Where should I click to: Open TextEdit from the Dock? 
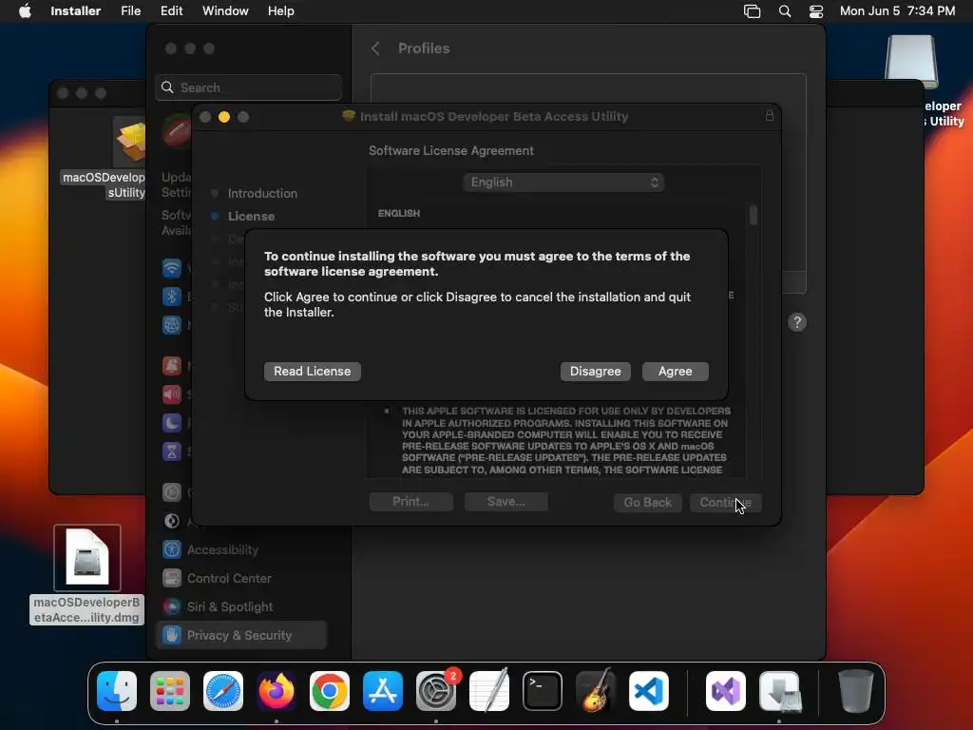coord(489,691)
